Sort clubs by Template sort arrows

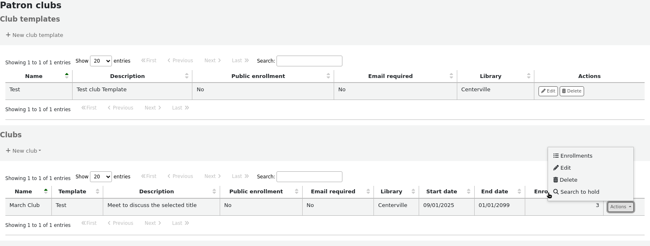[97, 191]
